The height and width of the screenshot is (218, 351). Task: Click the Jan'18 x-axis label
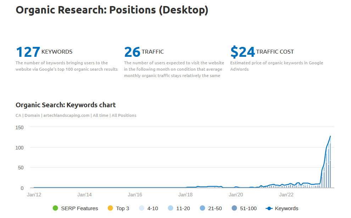(185, 195)
